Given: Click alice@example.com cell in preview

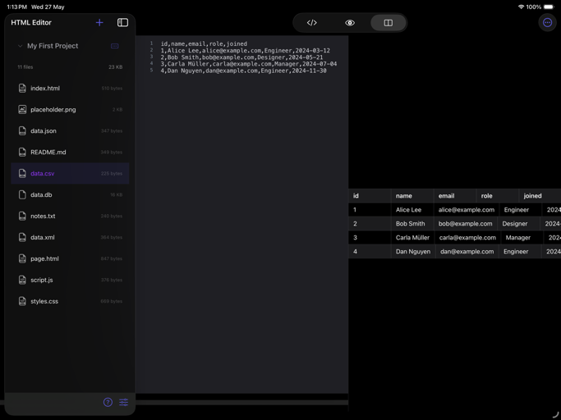Looking at the screenshot, I should (x=467, y=210).
